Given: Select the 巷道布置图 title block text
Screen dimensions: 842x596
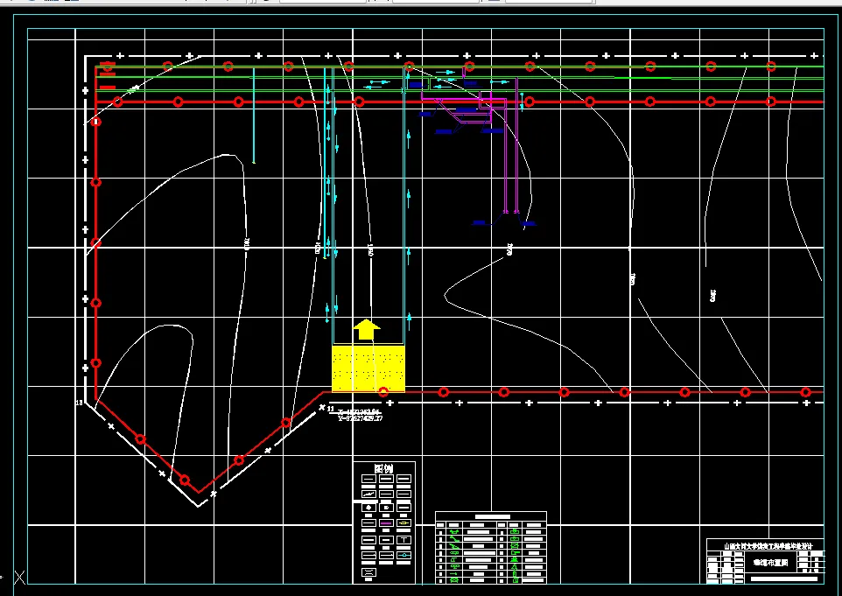Looking at the screenshot, I should [x=770, y=563].
